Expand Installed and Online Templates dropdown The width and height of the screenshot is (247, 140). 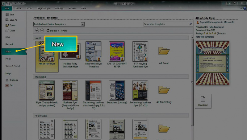pos(82,24)
